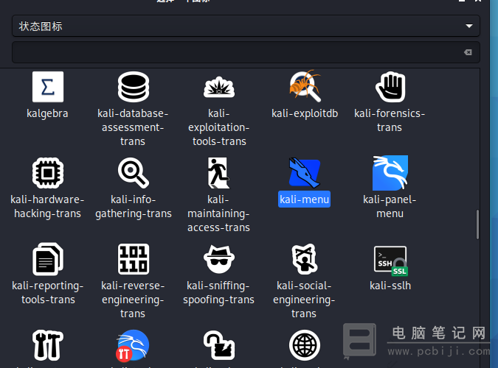Pick the kali-info-gathering-trans magnifier icon

point(134,173)
